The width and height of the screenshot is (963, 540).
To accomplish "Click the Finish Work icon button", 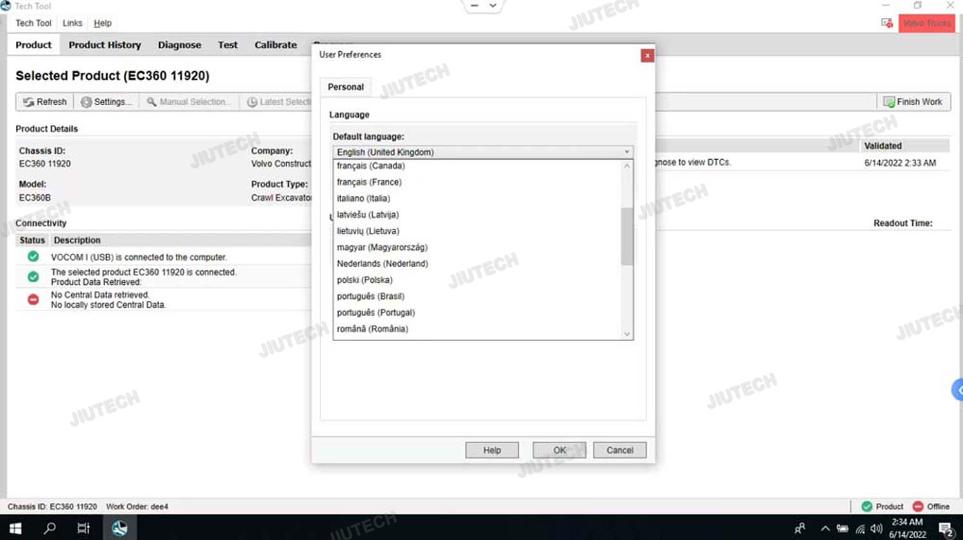I will [x=913, y=102].
